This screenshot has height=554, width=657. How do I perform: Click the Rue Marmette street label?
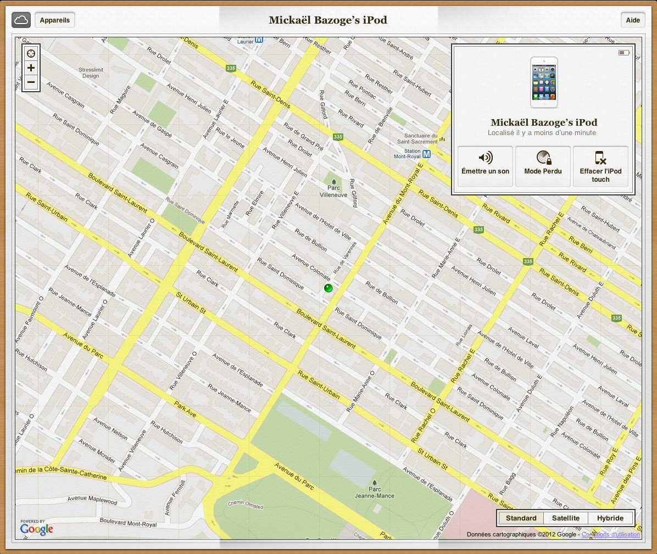230,214
